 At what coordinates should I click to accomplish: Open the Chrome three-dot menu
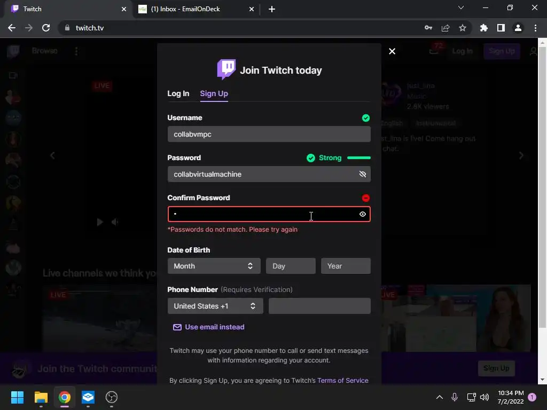point(535,28)
